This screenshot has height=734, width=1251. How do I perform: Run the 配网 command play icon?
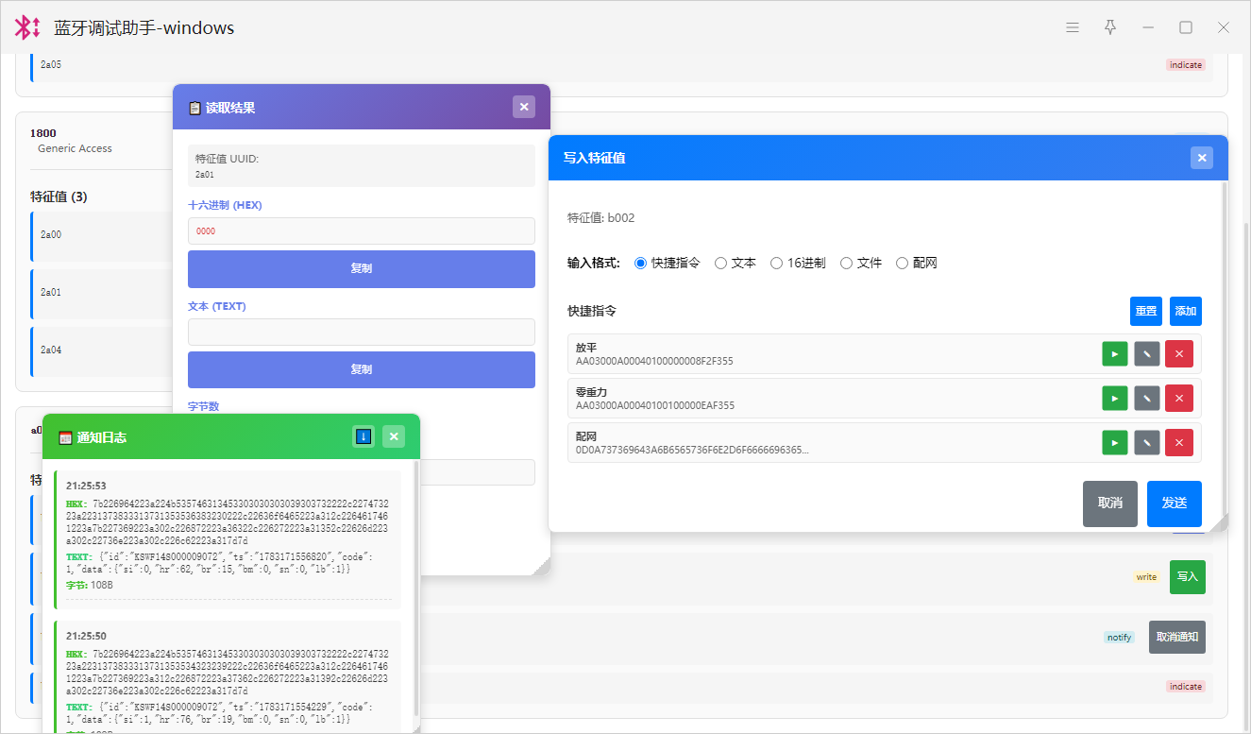1115,443
